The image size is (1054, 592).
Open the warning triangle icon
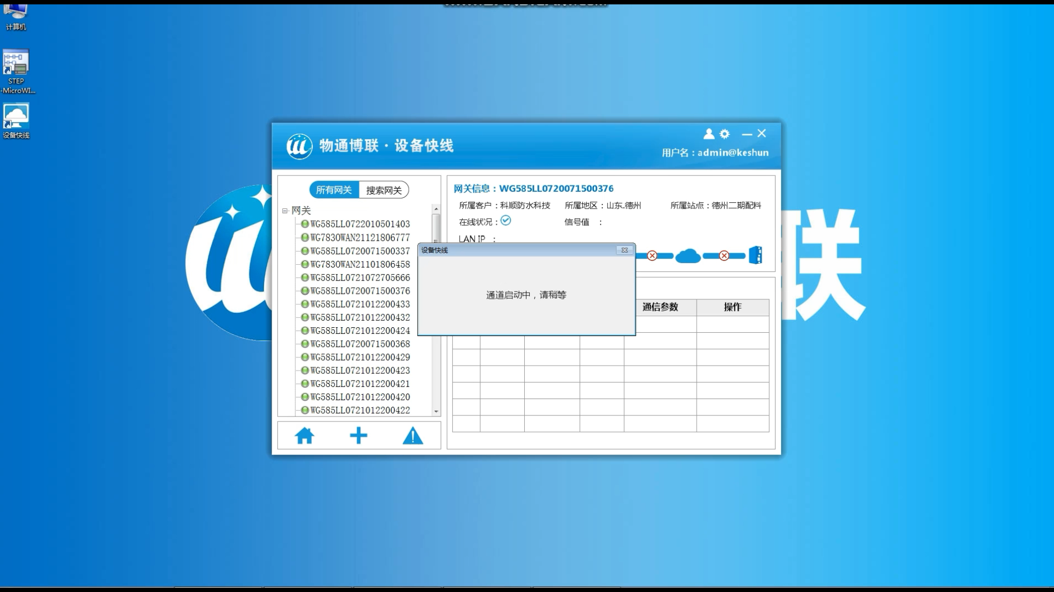(x=413, y=435)
